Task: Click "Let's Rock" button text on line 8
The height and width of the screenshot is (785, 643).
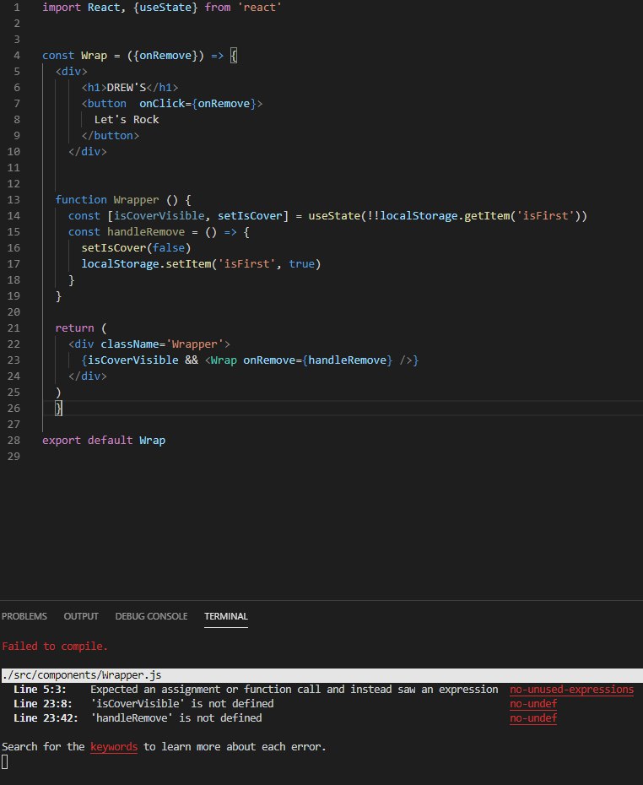Action: (x=127, y=120)
